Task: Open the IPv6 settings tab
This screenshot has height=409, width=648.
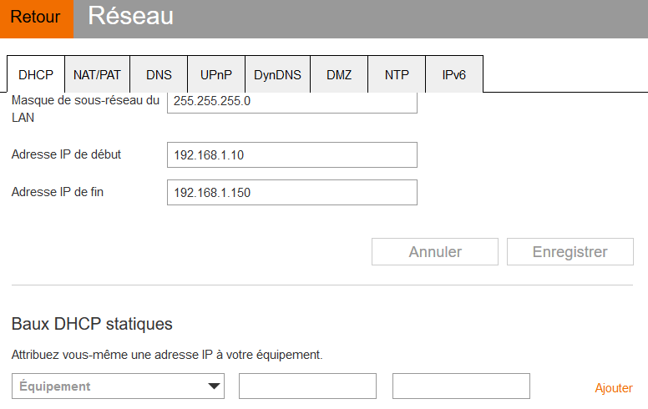Action: 453,74
